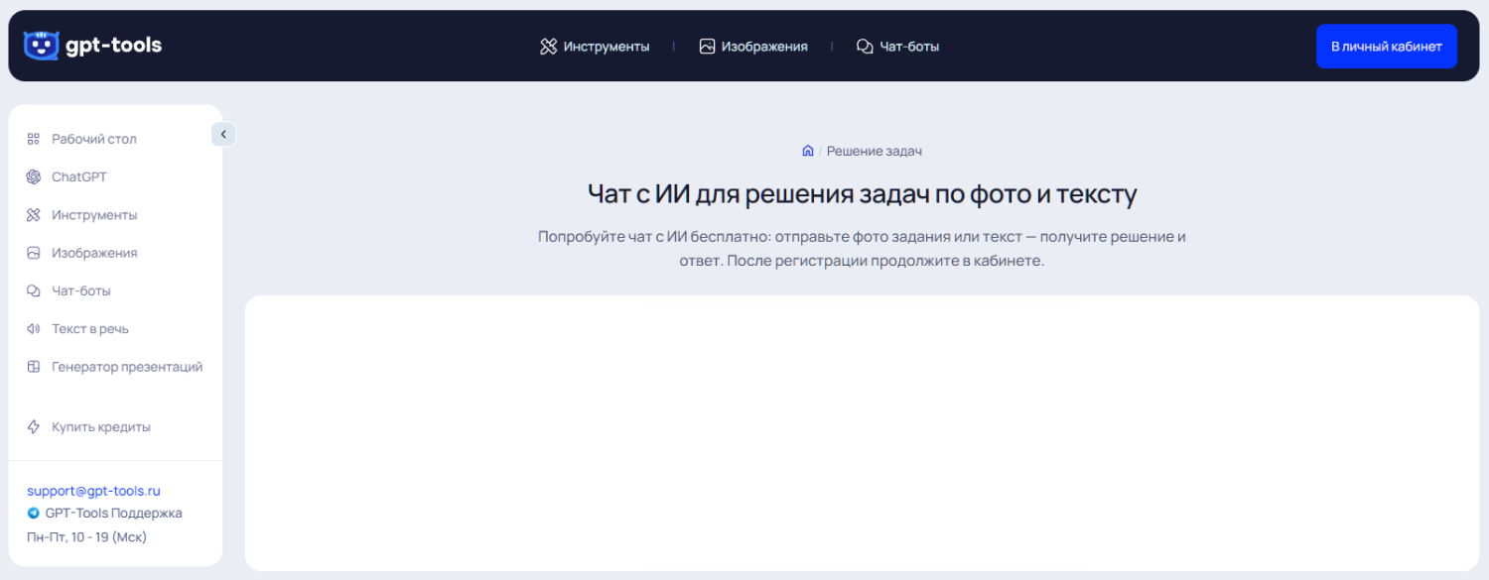1489x580 pixels.
Task: Click the gpt-tools robot logo
Action: 40,45
